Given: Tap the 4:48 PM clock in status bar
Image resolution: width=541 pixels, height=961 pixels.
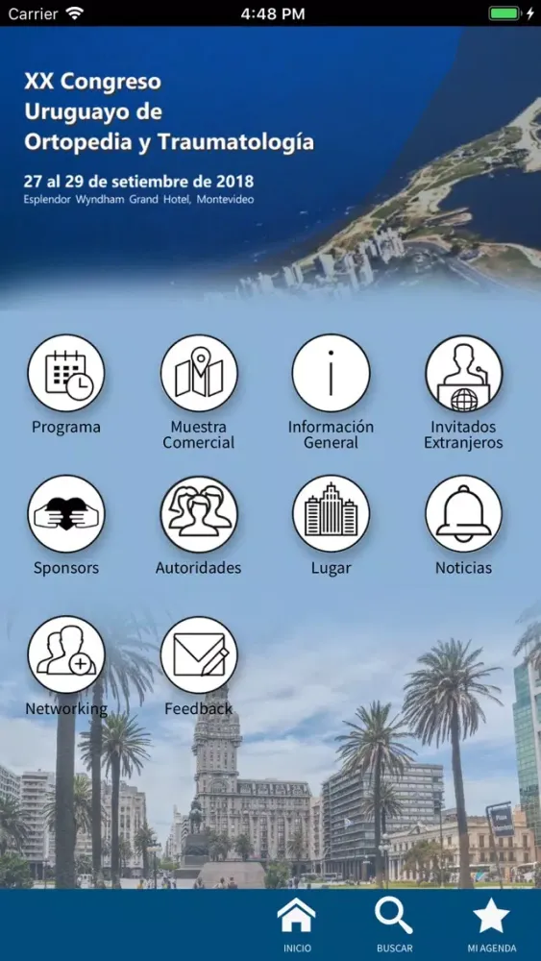Looking at the screenshot, I should point(273,14).
